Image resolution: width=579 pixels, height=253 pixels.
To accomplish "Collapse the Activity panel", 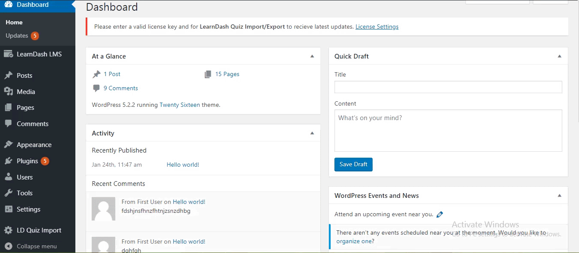I will [312, 133].
